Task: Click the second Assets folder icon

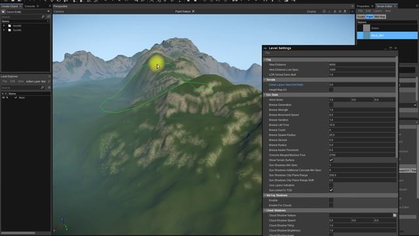Action: [x=10, y=30]
